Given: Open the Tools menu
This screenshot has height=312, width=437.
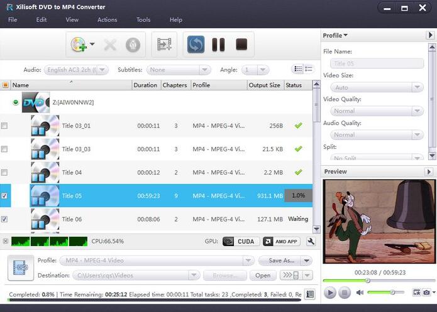Looking at the screenshot, I should [x=143, y=19].
